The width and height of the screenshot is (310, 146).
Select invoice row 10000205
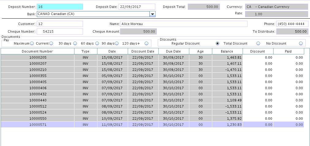click(x=37, y=57)
